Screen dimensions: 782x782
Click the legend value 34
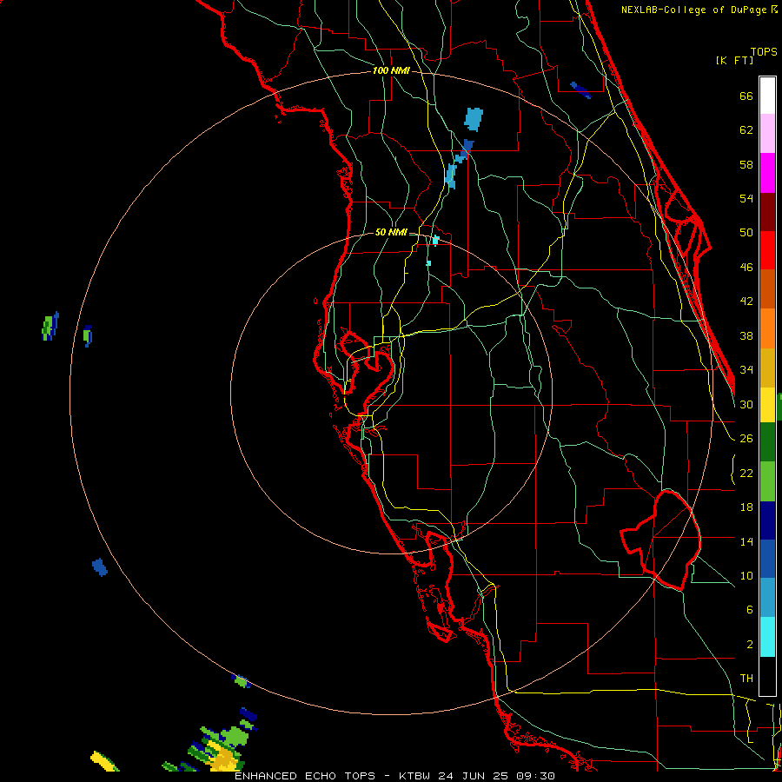[x=746, y=369]
